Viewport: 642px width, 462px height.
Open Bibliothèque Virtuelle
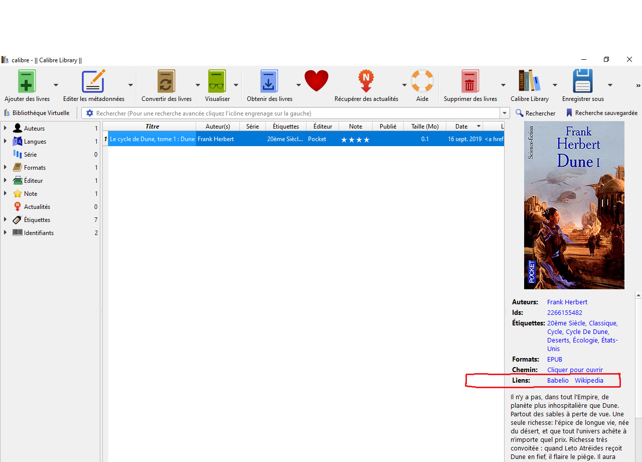click(37, 113)
